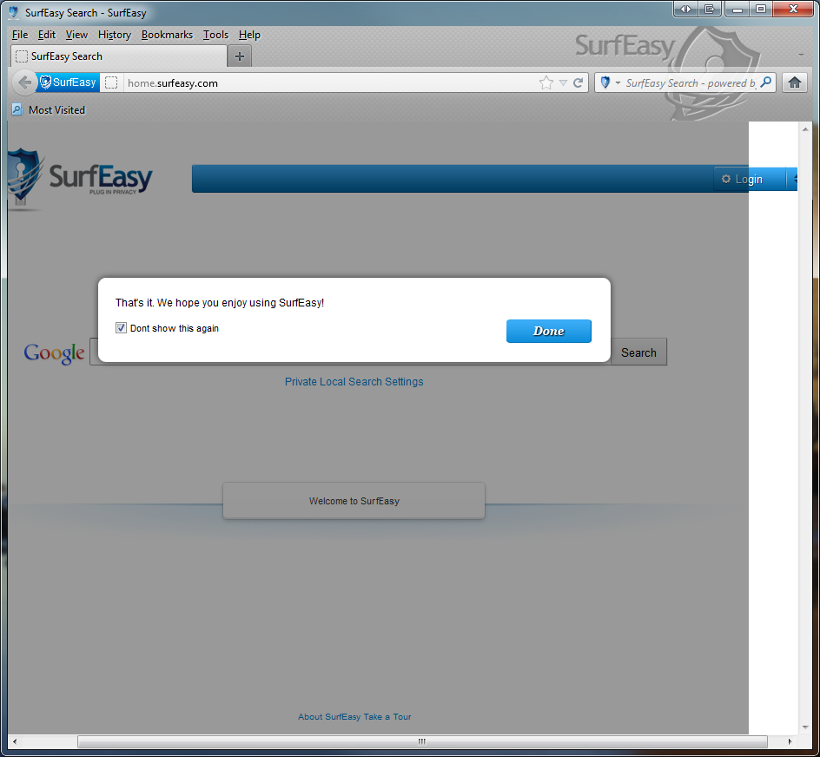Click the SurfEasy shield identity badge

pyautogui.click(x=68, y=82)
